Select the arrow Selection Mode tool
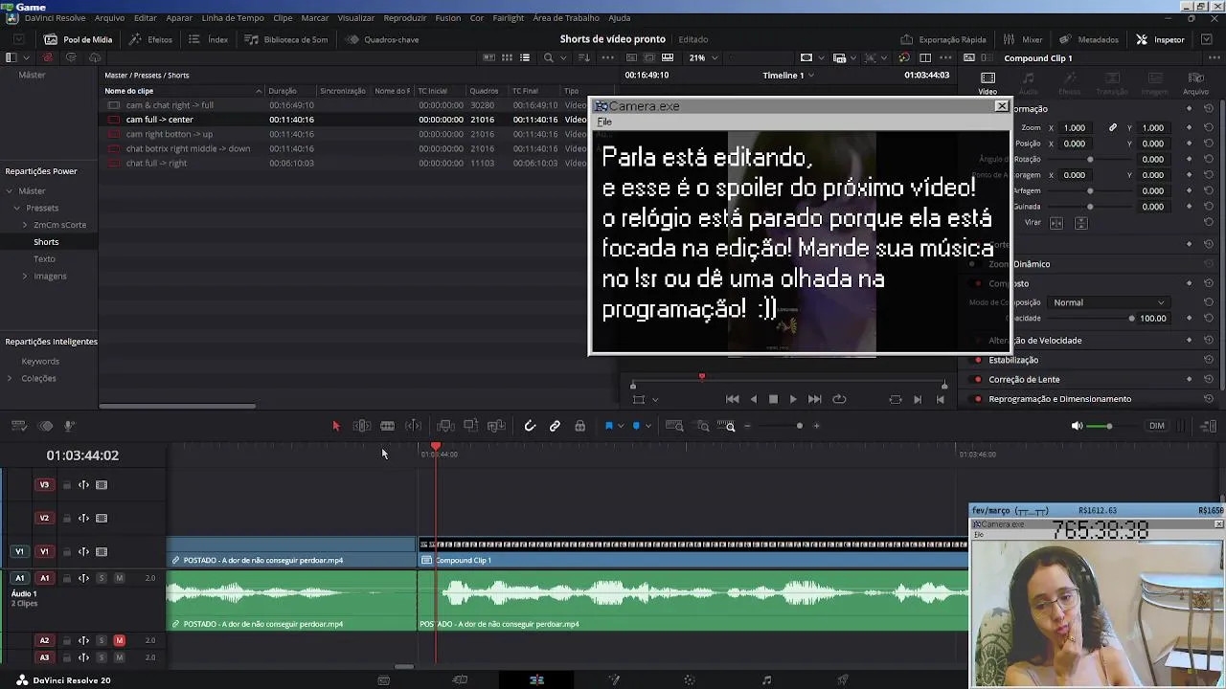Screen dimensions: 1226x689 [x=335, y=426]
